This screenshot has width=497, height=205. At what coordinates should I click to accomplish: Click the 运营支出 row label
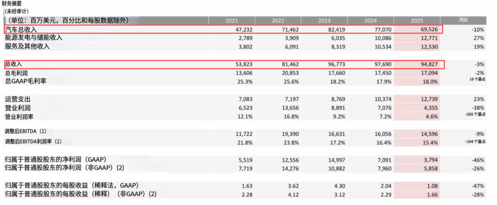coord(17,99)
